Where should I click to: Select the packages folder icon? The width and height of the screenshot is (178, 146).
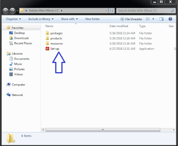click(x=47, y=33)
